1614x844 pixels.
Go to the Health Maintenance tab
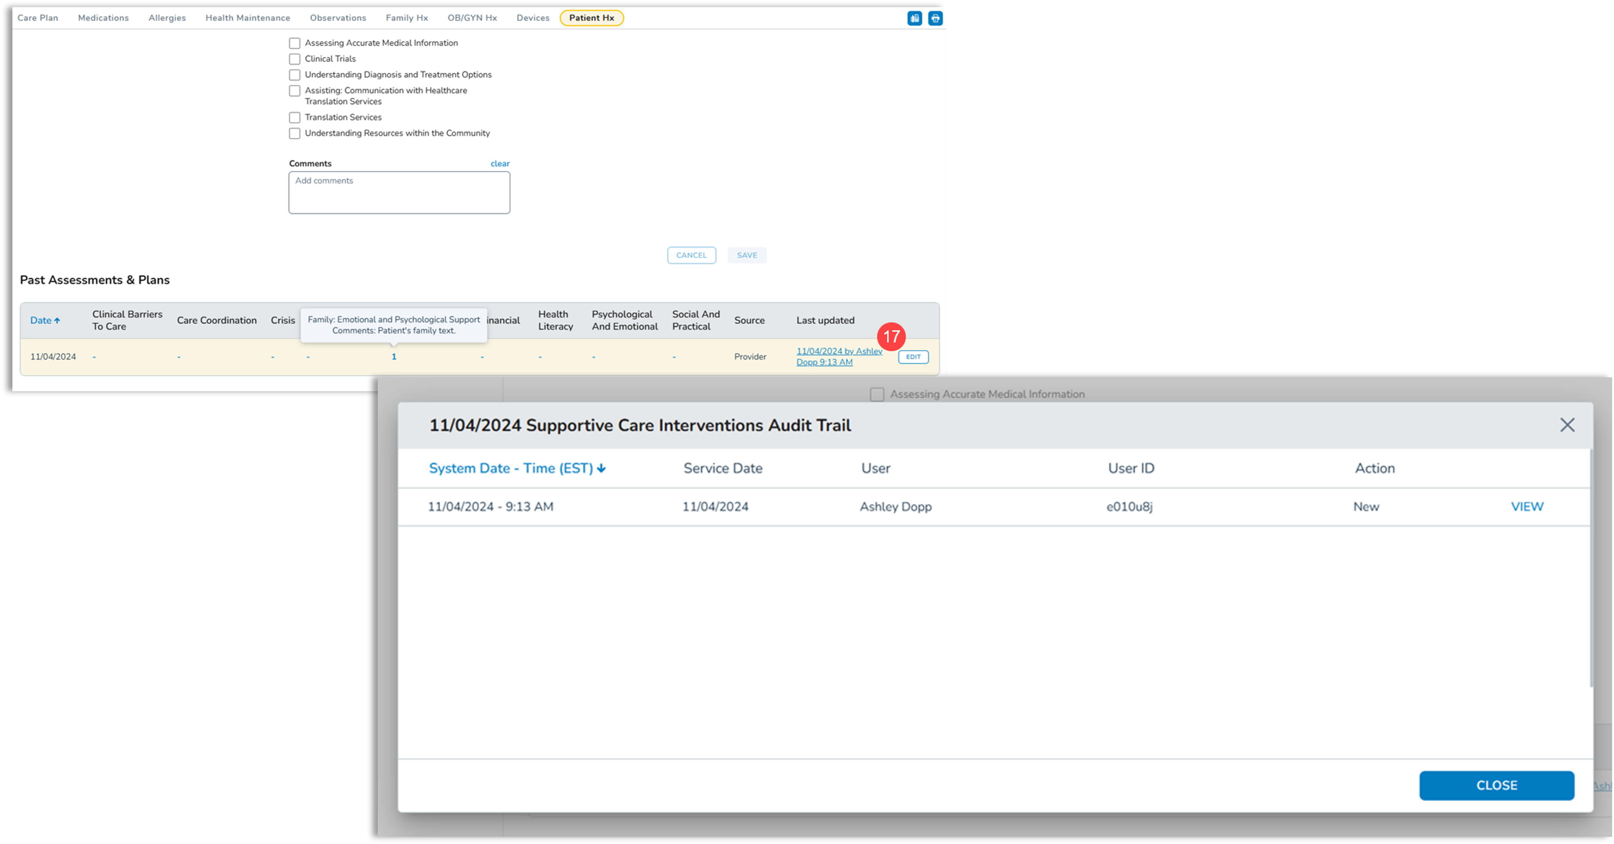pos(247,18)
